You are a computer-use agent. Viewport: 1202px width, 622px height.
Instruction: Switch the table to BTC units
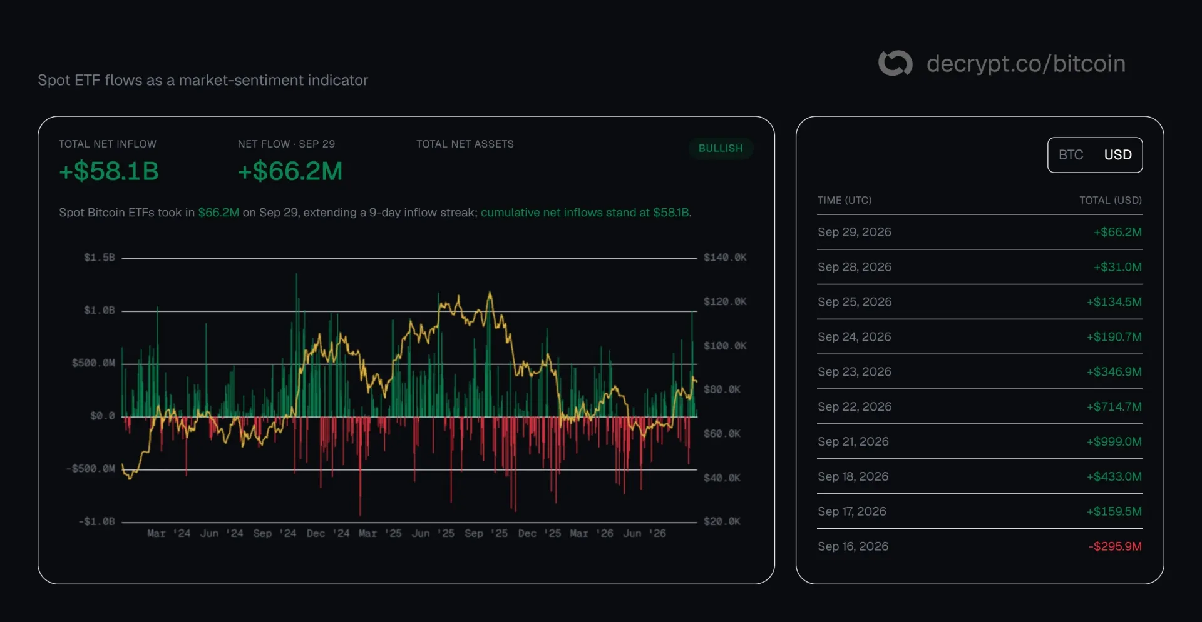click(1071, 155)
